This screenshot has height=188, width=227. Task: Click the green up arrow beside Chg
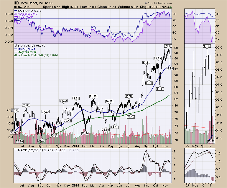tap(171, 7)
